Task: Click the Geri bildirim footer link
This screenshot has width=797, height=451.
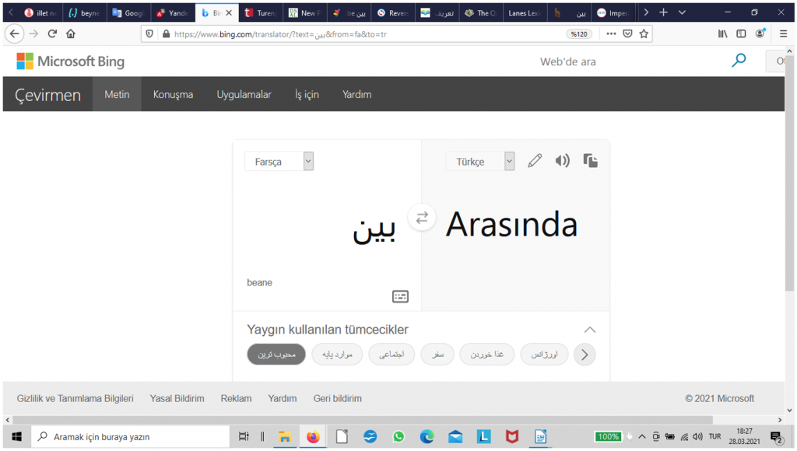Action: tap(337, 398)
